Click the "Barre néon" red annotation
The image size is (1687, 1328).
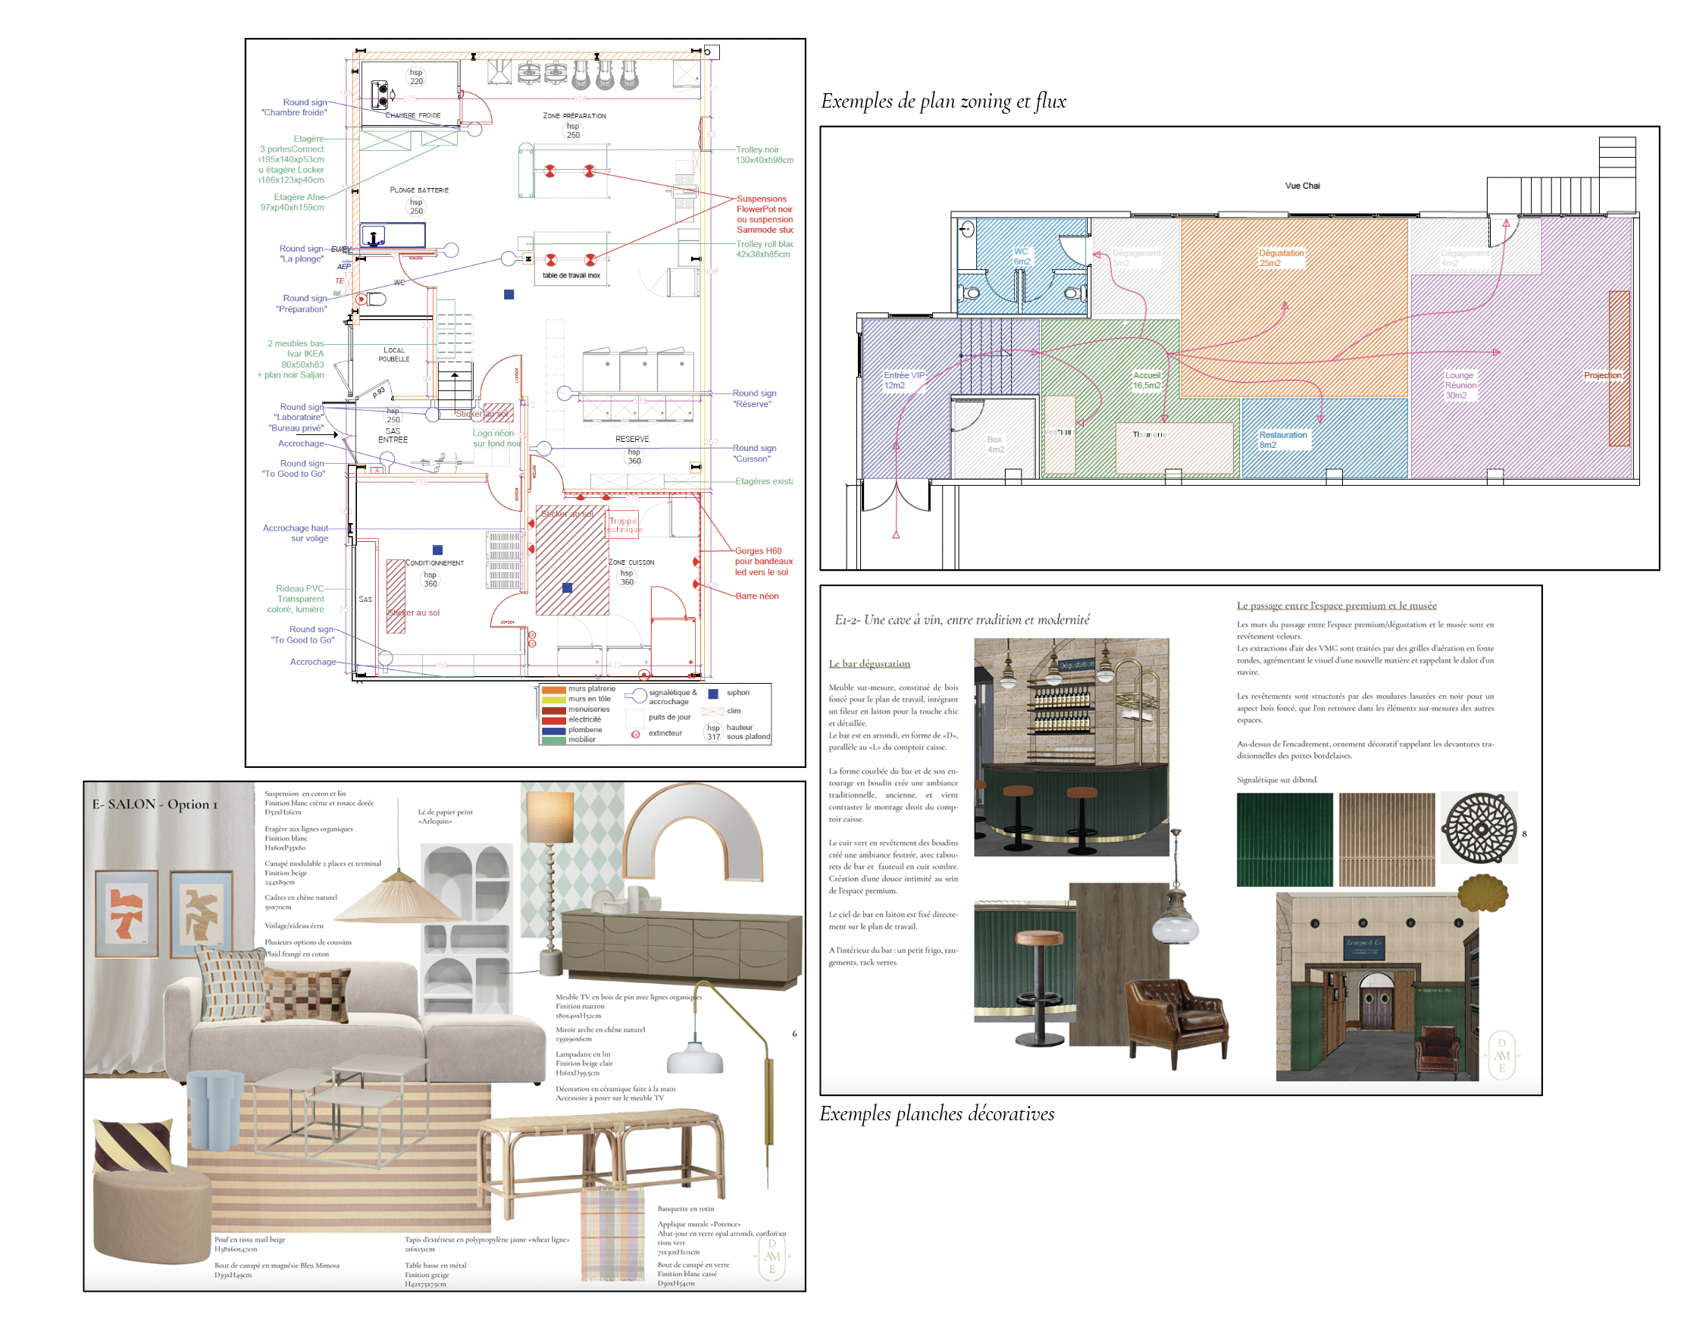point(756,596)
